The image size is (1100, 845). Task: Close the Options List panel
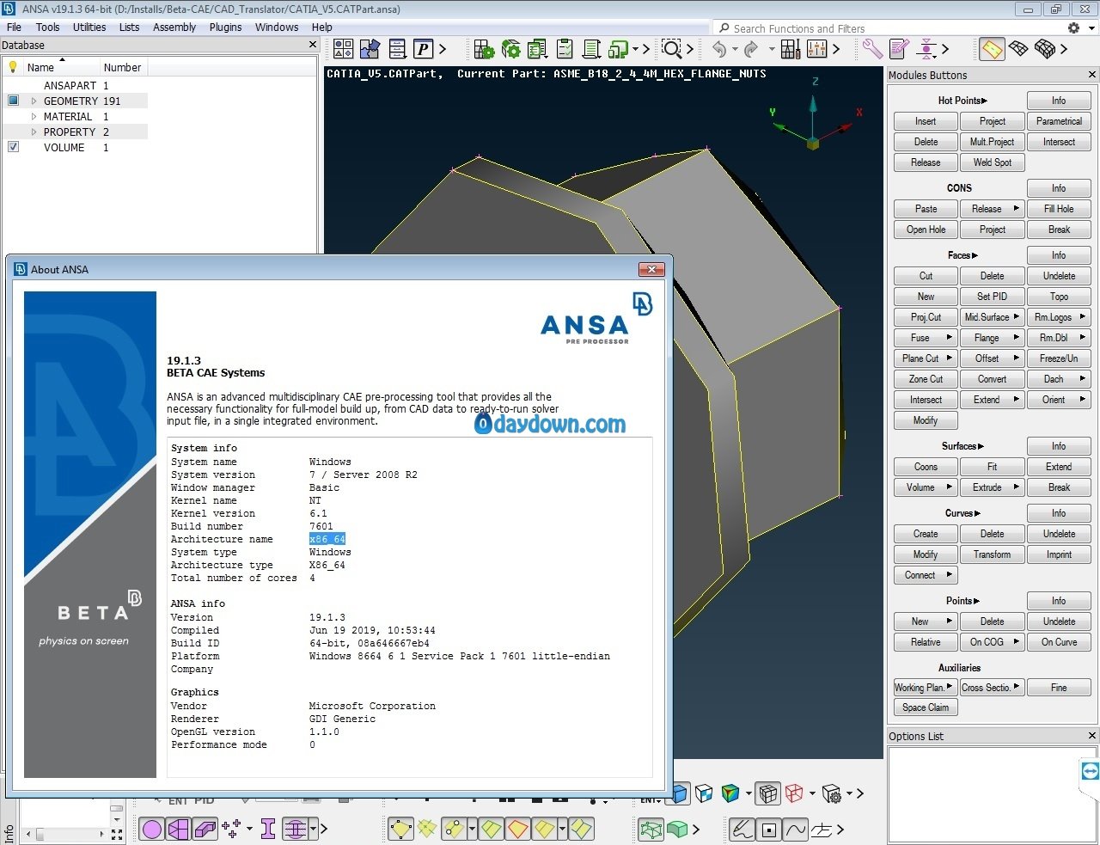click(x=1092, y=736)
